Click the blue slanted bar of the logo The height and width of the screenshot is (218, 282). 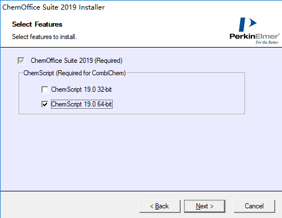tap(242, 24)
